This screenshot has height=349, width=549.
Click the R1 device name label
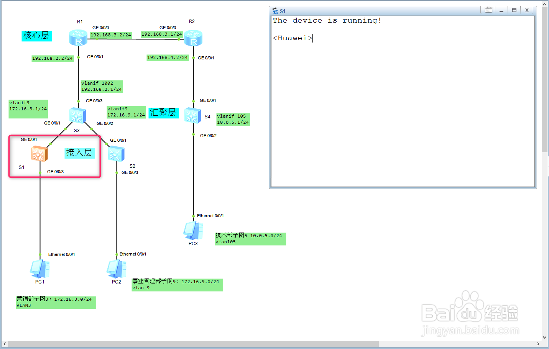[80, 22]
